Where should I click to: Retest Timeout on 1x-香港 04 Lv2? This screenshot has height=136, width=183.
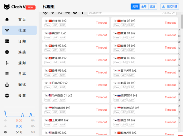pyautogui.click(x=101, y=60)
